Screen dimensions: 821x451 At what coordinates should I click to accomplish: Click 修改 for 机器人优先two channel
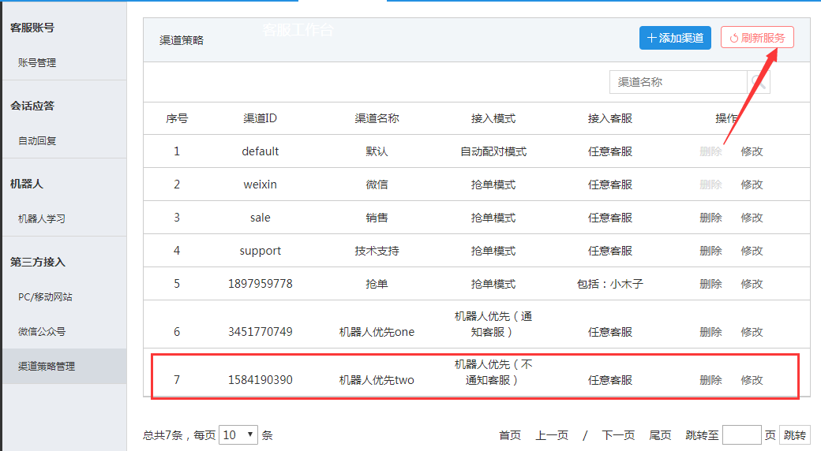point(752,380)
